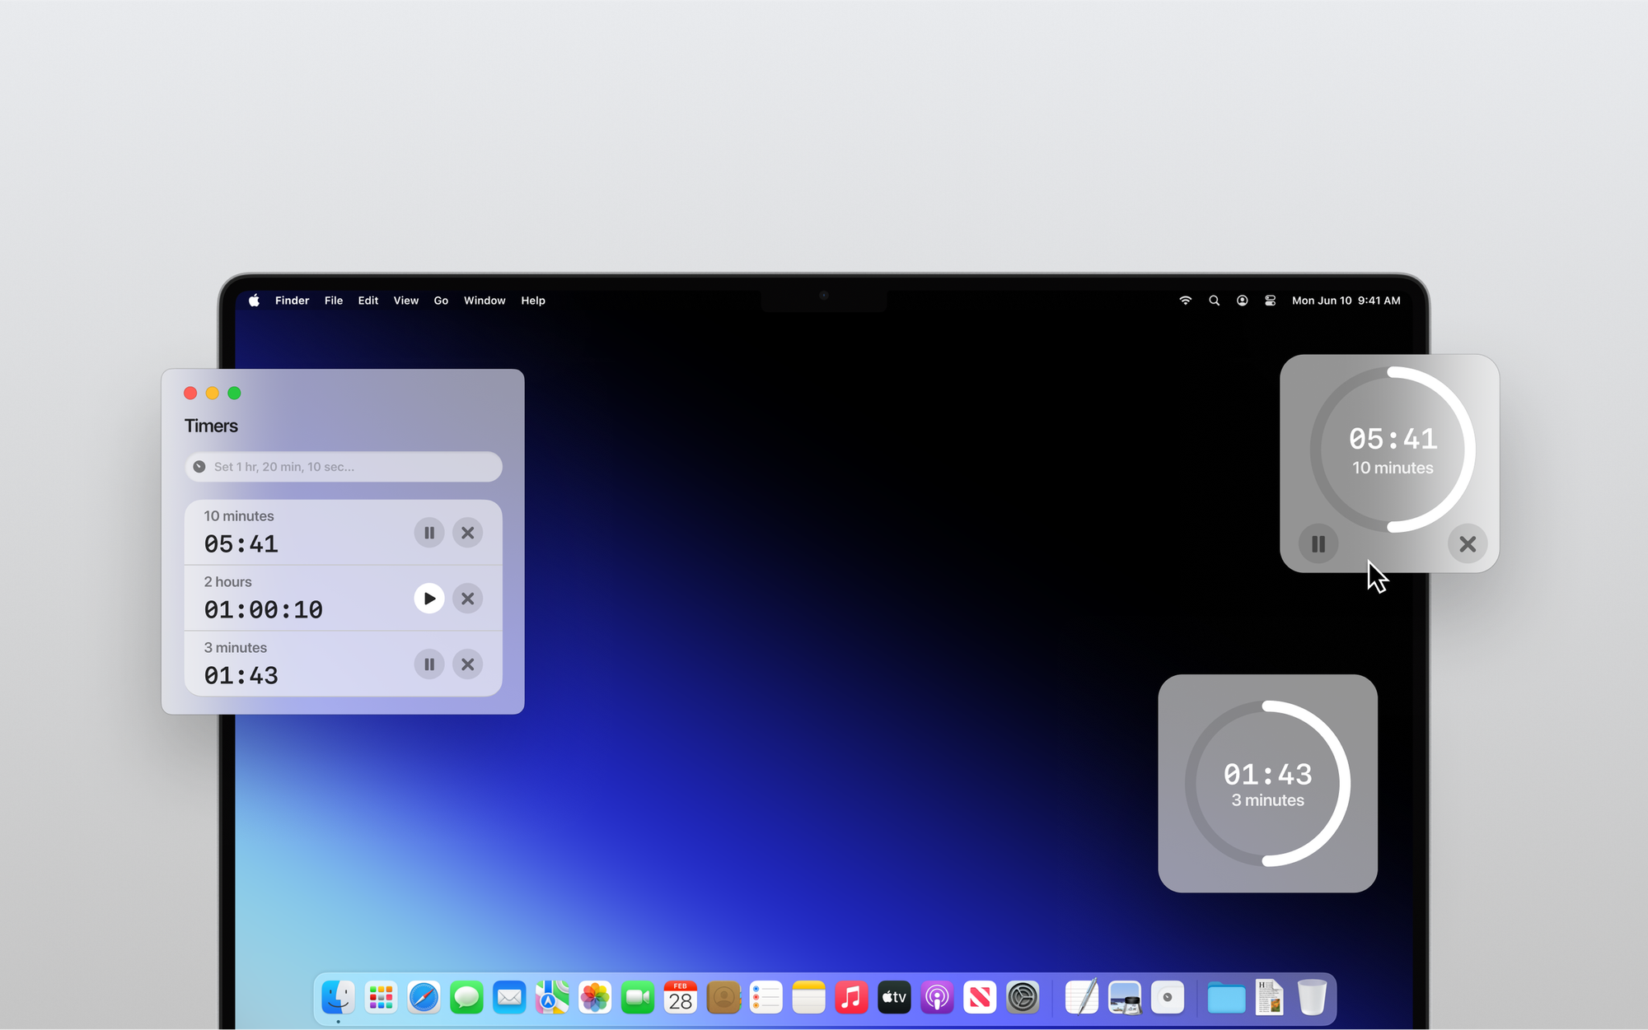The height and width of the screenshot is (1030, 1648).
Task: Open Apple TV from the Dock
Action: (894, 998)
